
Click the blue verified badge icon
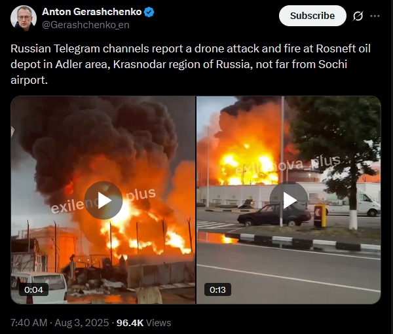point(149,12)
